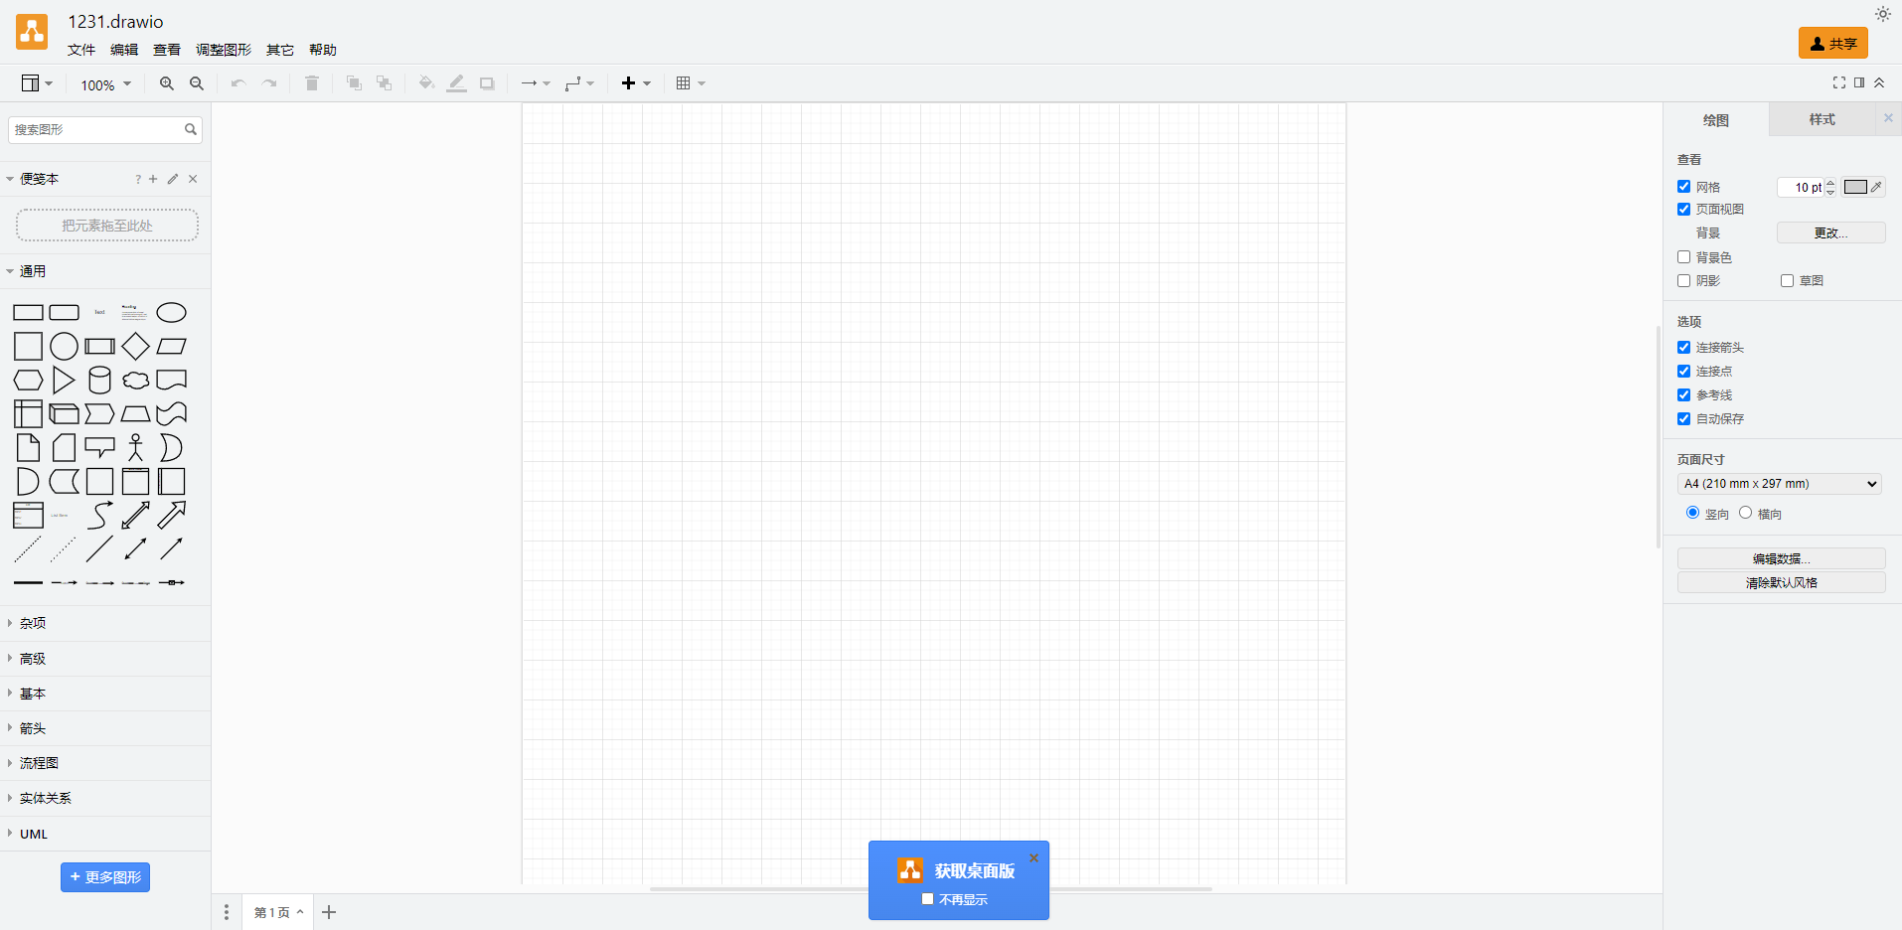
Task: Open the A4 page size dropdown
Action: (1779, 484)
